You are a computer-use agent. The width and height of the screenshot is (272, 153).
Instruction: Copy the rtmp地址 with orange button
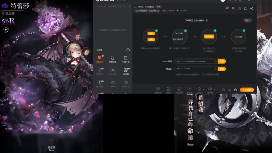tap(222, 61)
